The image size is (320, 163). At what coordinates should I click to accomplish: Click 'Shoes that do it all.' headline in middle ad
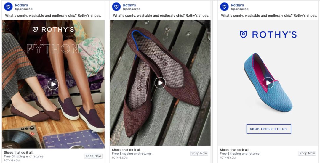(127, 150)
